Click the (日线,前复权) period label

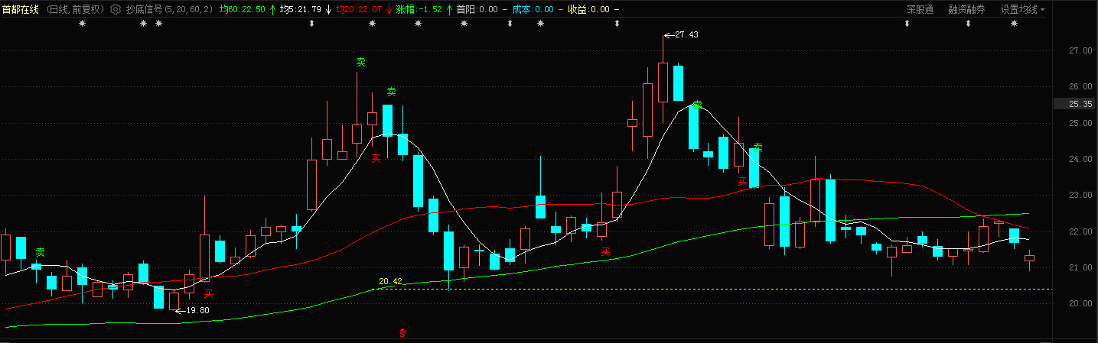[x=75, y=9]
